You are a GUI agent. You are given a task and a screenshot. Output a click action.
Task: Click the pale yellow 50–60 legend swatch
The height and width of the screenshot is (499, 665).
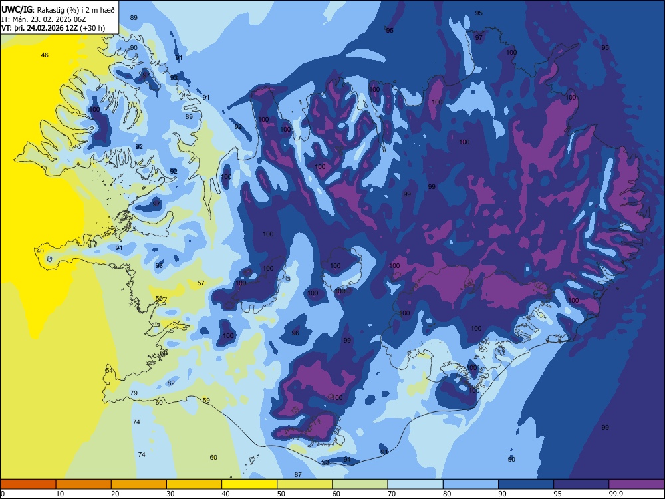(x=305, y=484)
